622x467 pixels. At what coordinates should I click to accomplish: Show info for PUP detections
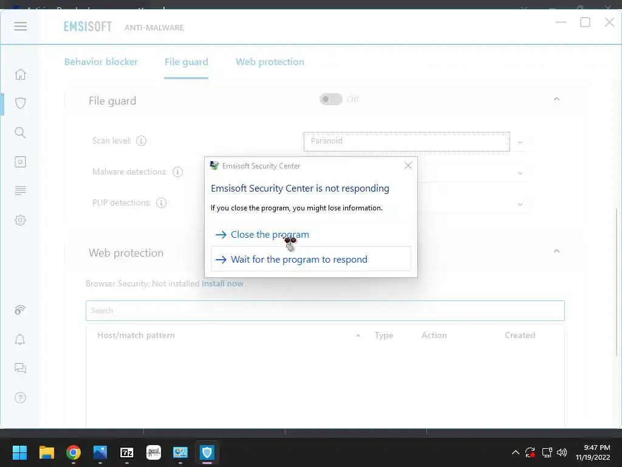point(161,202)
